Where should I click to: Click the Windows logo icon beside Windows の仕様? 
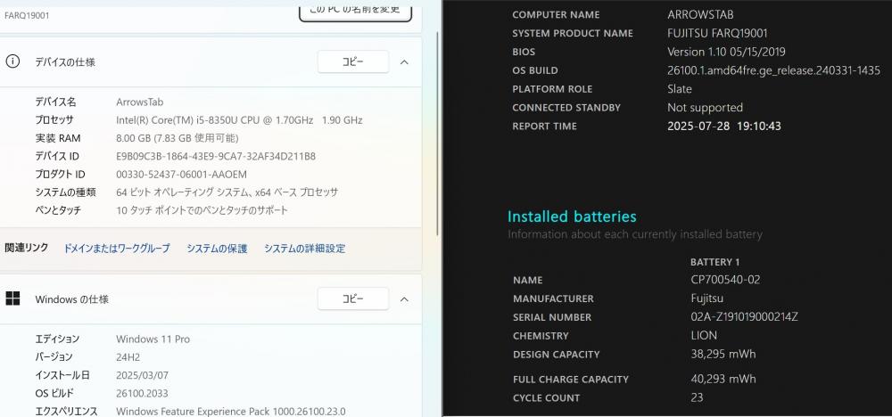coord(12,298)
